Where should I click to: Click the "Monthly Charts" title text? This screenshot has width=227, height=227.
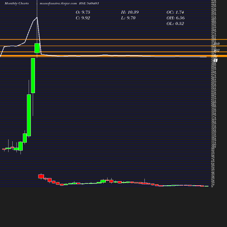pos(17,3)
